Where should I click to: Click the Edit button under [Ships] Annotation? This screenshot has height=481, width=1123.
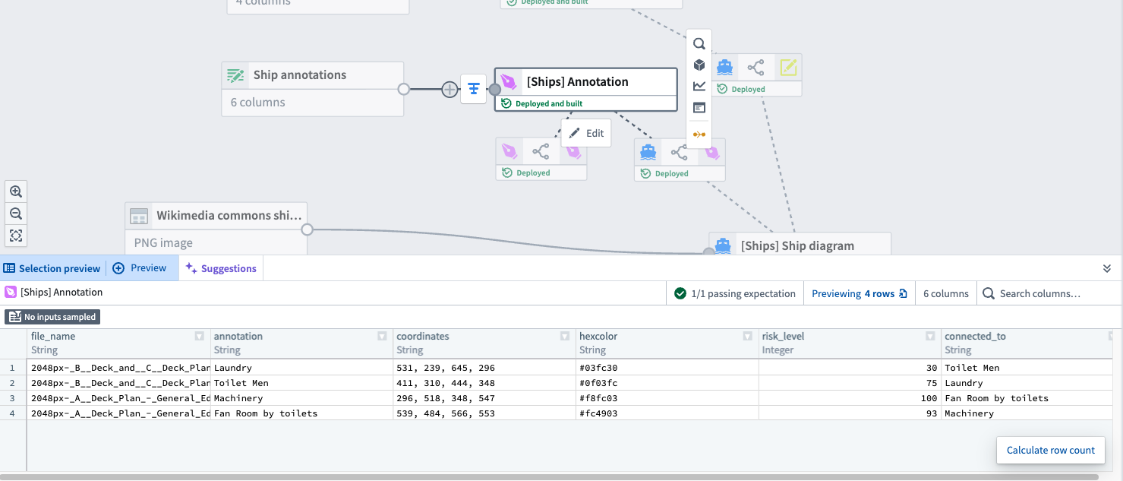(585, 132)
